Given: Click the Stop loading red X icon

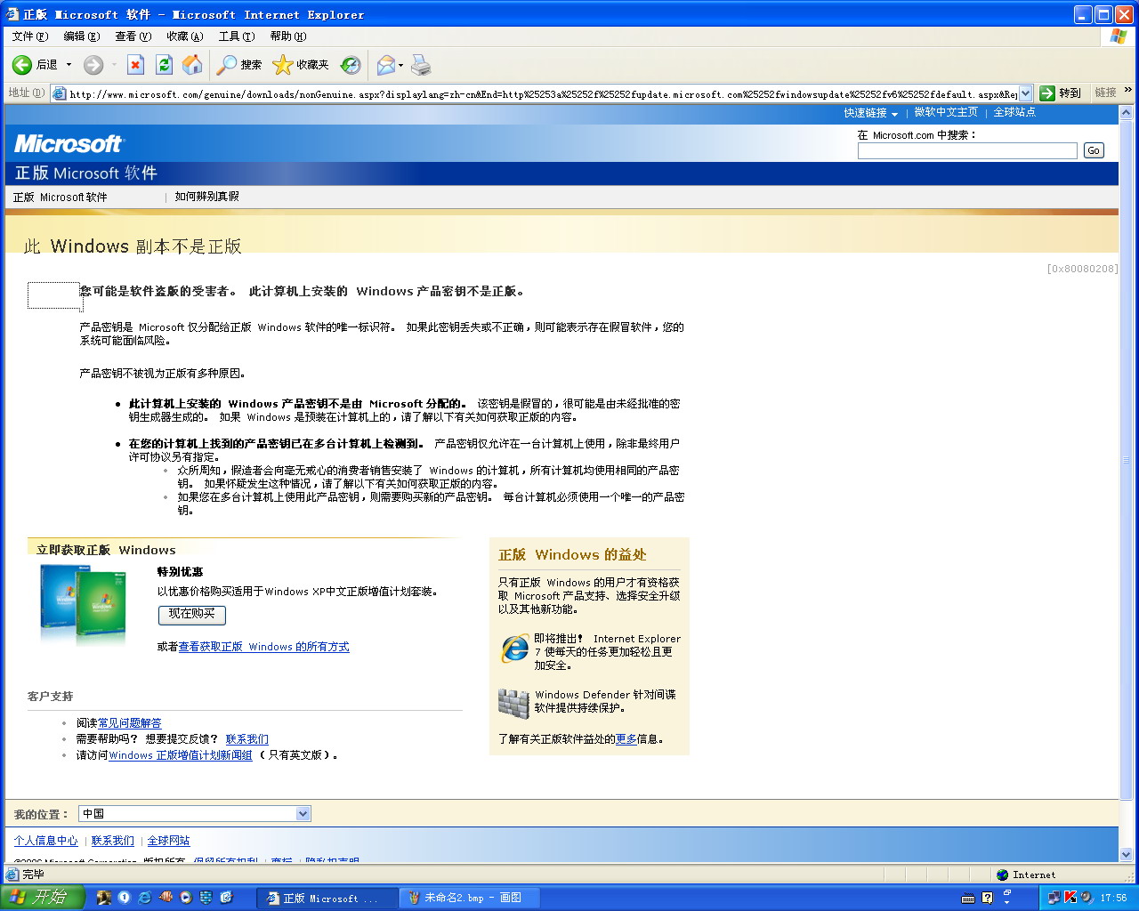Looking at the screenshot, I should click(135, 65).
